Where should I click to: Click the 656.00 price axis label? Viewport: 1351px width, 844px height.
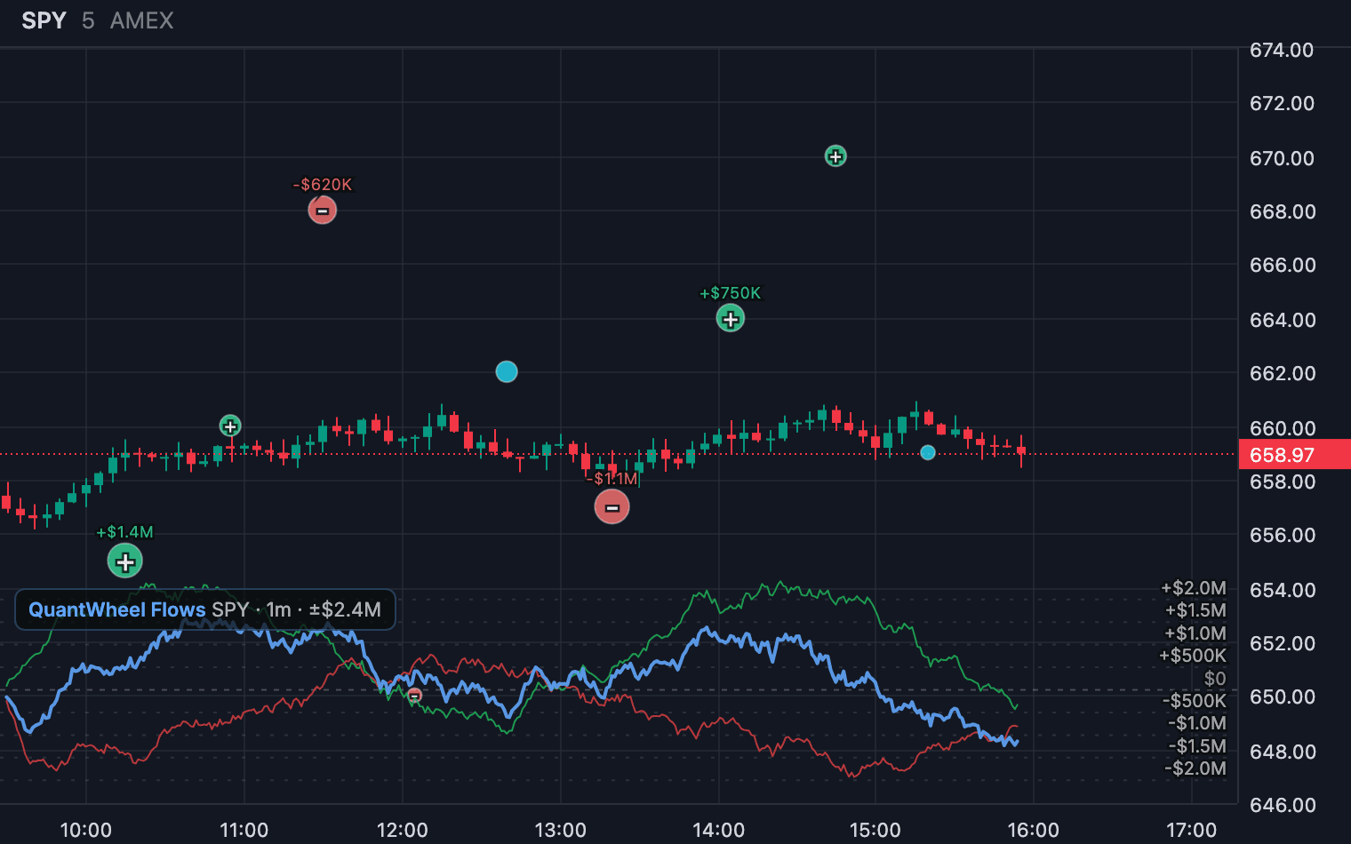coord(1282,535)
